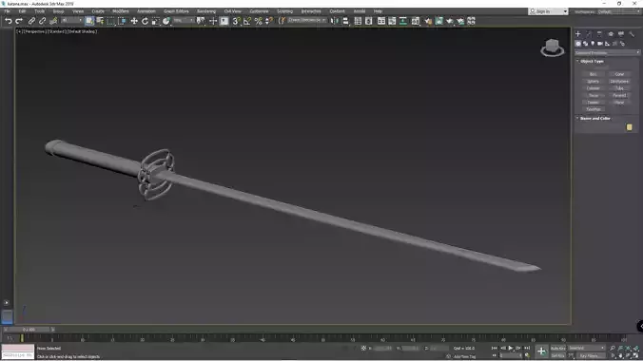The width and height of the screenshot is (643, 361).
Task: Open the key mode Selected dropdown
Action: pos(587,348)
